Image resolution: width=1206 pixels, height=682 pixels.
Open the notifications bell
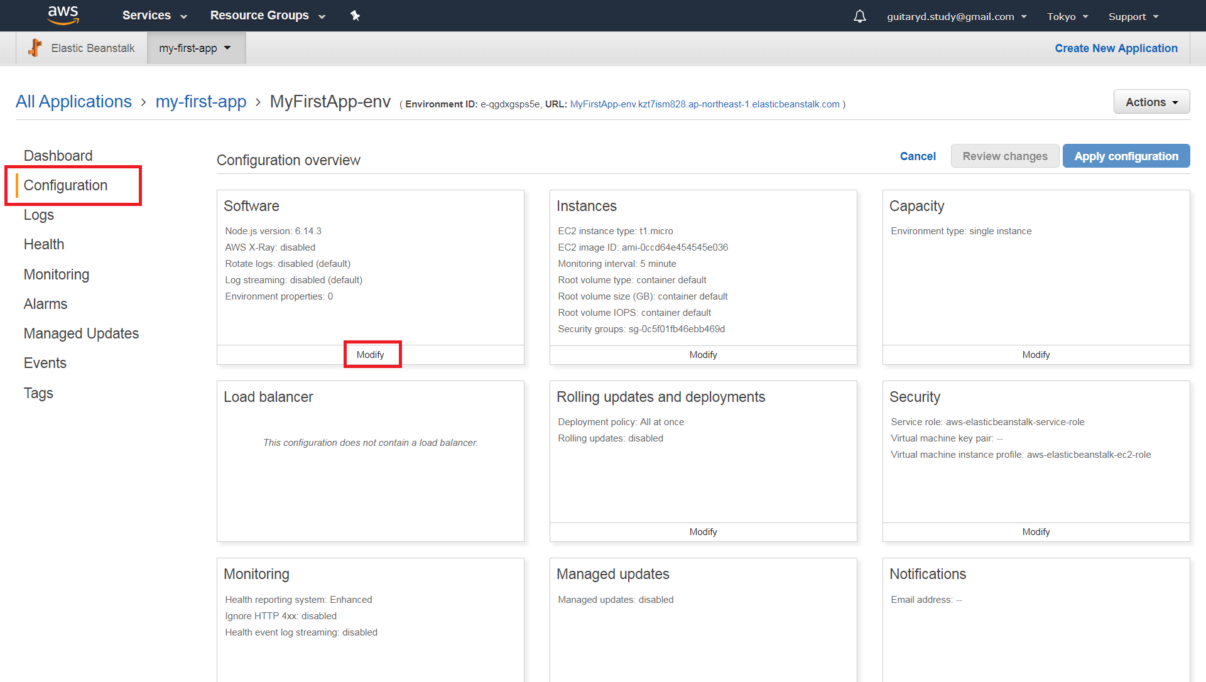click(x=860, y=16)
